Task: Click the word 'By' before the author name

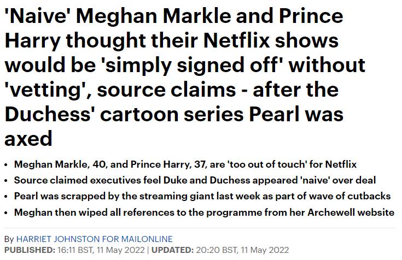Action: tap(9, 239)
